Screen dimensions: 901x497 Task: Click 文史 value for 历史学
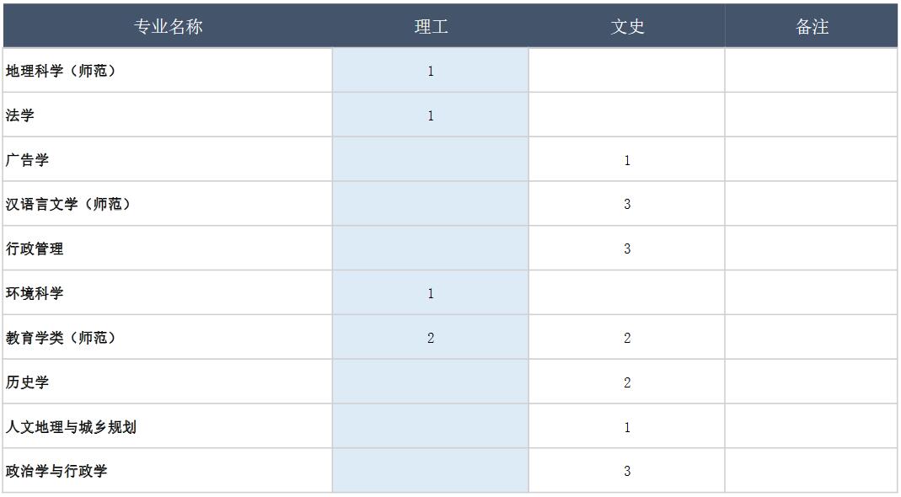coord(627,382)
